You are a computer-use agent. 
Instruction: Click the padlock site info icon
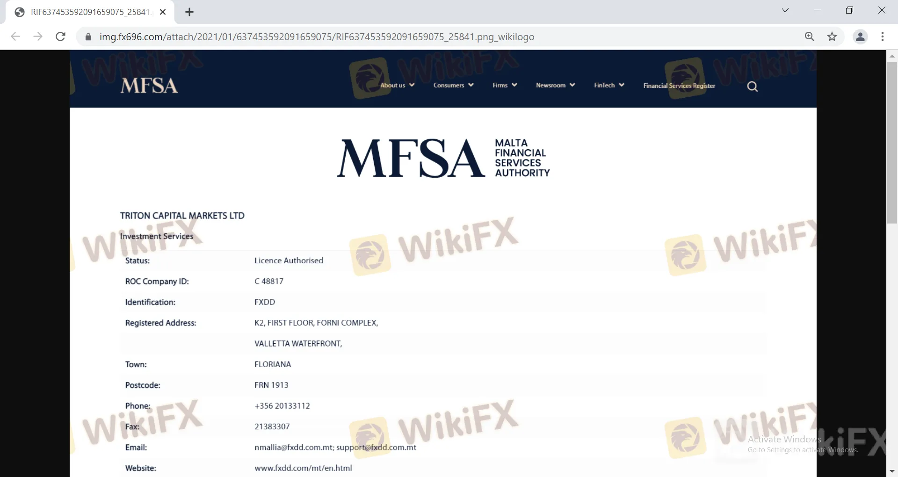(88, 36)
